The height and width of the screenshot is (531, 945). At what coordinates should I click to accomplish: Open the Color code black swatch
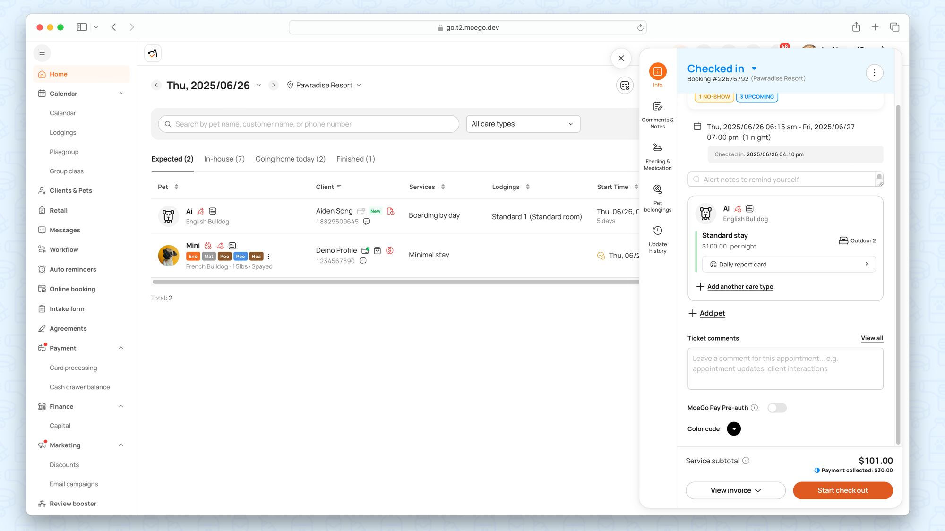coord(733,429)
